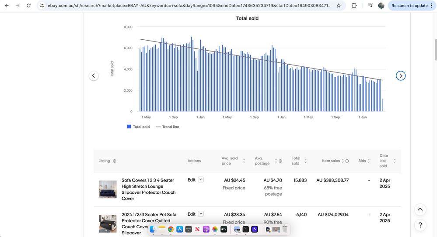Sort by Avg. sold price column

click(x=233, y=161)
